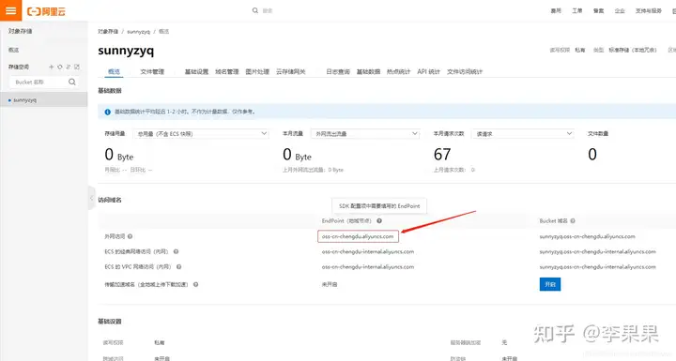Screen dimensions: 676x361
Task: Click 概览 in the left sidebar
Action: coord(14,50)
